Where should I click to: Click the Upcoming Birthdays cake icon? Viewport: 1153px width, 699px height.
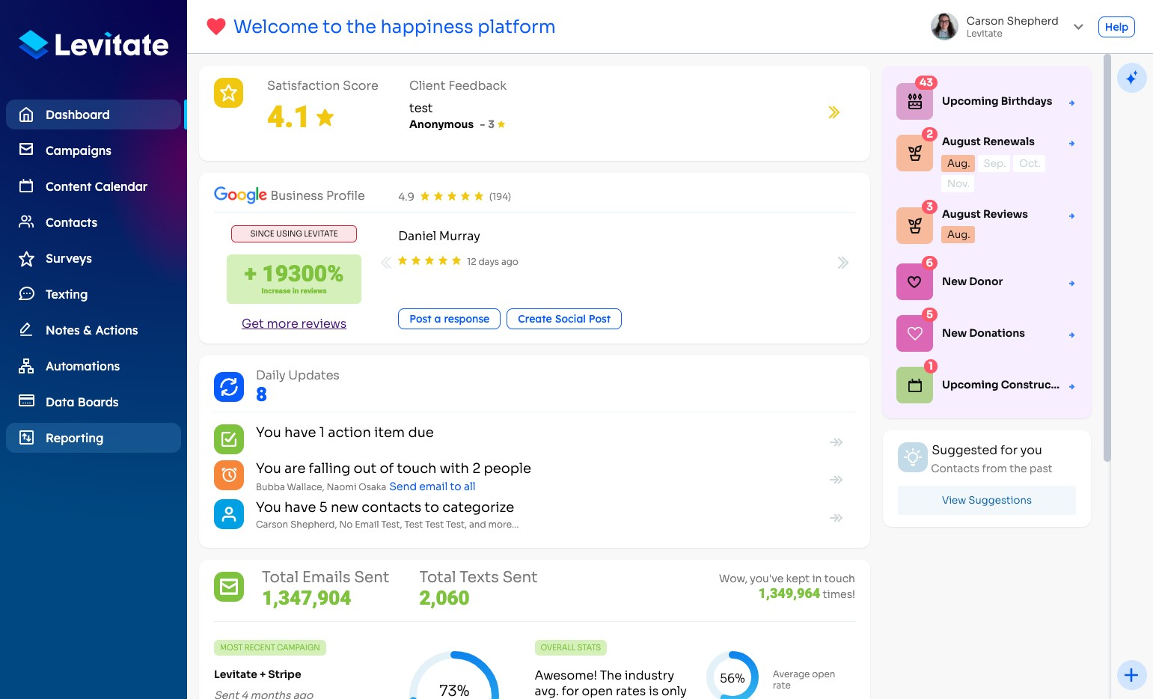914,101
